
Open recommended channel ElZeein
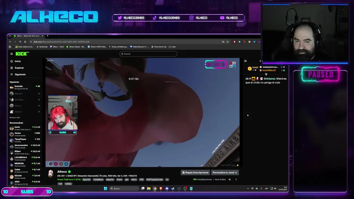[25, 177]
